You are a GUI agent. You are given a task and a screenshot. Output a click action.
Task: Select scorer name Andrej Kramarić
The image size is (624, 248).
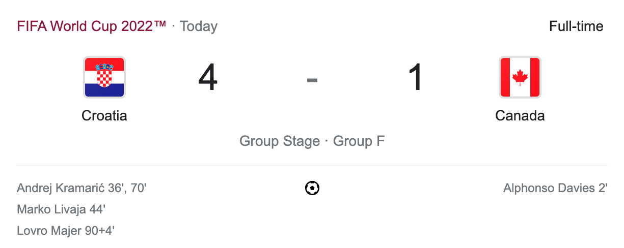61,189
